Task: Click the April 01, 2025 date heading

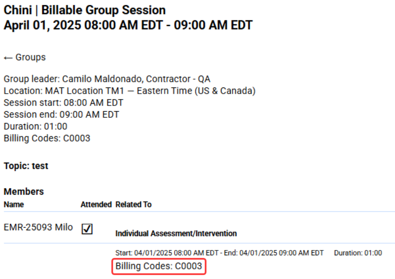Action: pos(128,25)
